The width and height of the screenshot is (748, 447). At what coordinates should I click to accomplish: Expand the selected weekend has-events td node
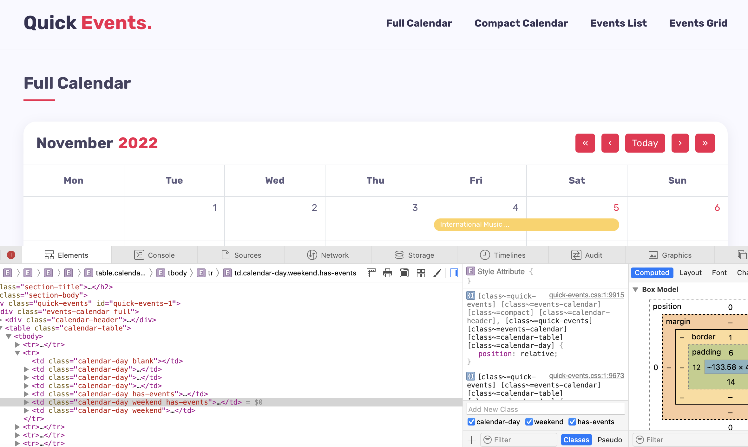click(x=27, y=402)
